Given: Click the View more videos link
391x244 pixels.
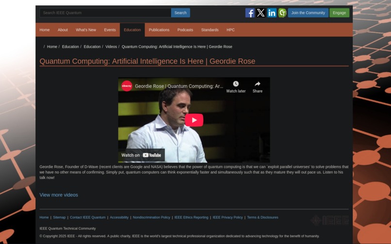Looking at the screenshot, I should (59, 195).
